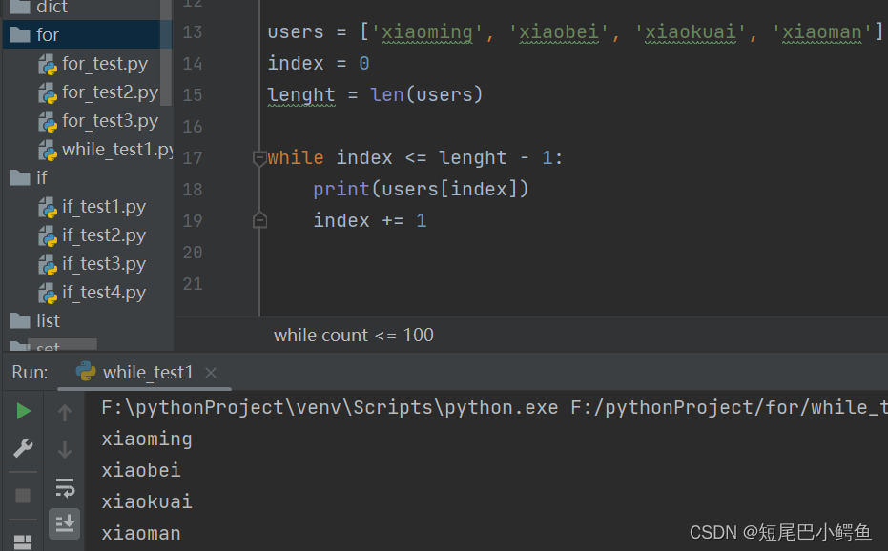Click the 'xiaokuai' string in users list
This screenshot has width=888, height=551.
pos(691,32)
